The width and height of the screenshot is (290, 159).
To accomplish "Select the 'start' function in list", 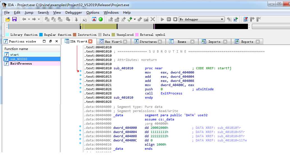I will (32, 54).
